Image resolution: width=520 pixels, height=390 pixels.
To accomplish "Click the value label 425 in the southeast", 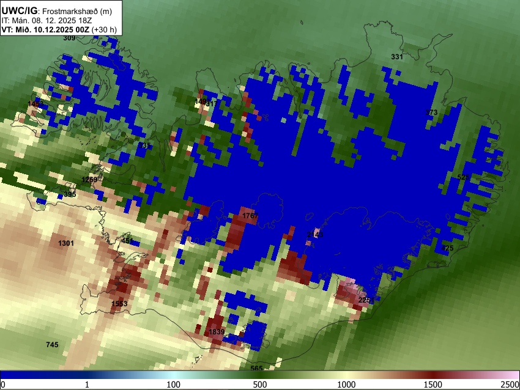I will click(x=447, y=248).
